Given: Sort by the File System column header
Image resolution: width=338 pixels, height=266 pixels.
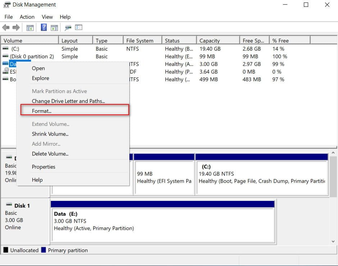Looking at the screenshot, I should (x=140, y=41).
